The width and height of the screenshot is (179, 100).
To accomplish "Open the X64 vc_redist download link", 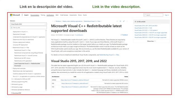I will (75, 87).
